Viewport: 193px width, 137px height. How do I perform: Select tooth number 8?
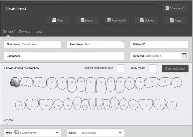point(91,85)
